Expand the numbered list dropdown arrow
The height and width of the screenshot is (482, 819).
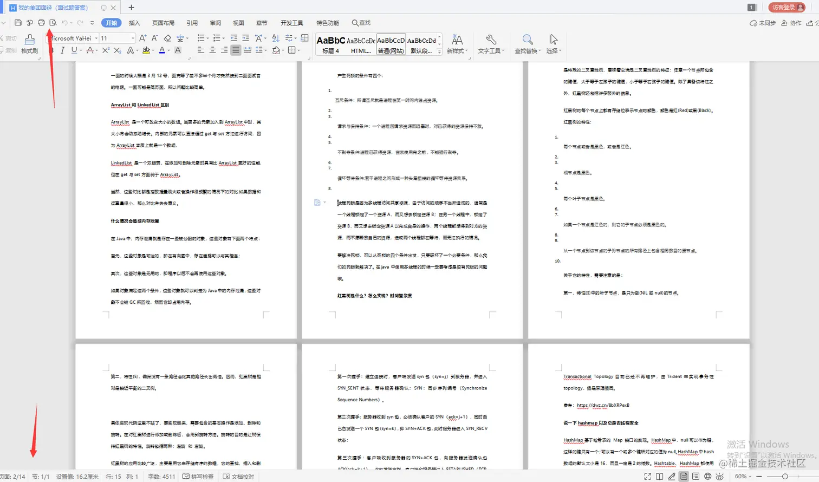pyautogui.click(x=224, y=38)
